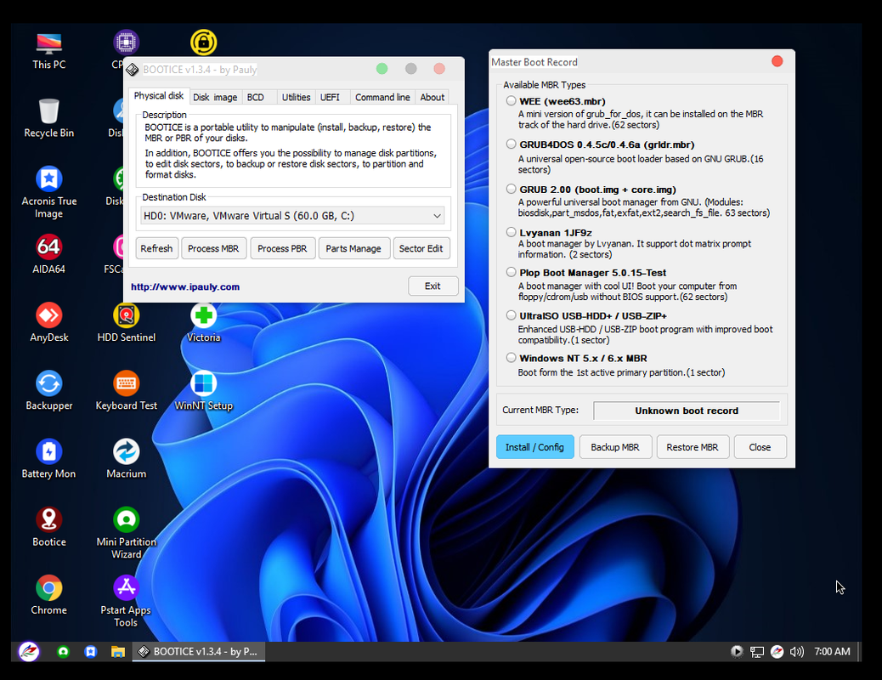Click Backup MBR button
Screen dimensions: 882x680
pyautogui.click(x=615, y=447)
